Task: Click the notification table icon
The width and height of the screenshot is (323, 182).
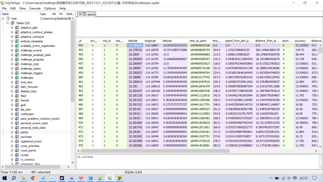Action: 17,114
